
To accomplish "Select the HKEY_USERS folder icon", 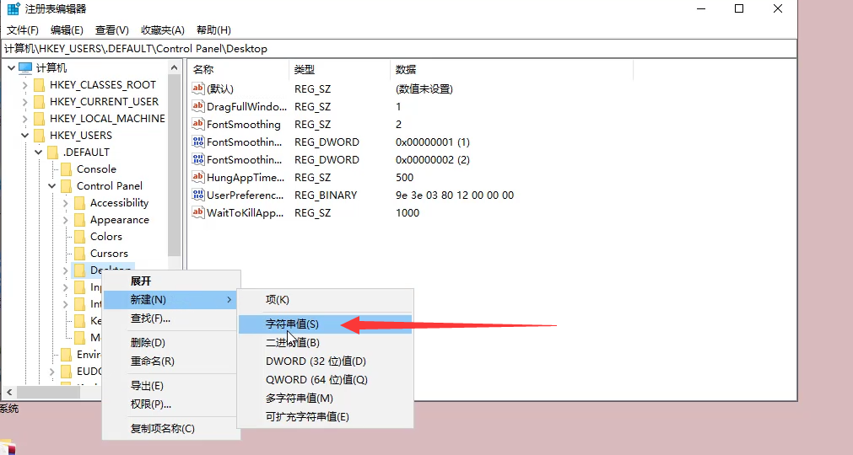I will click(x=39, y=136).
